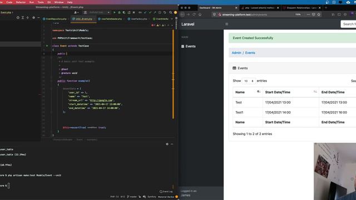The height and width of the screenshot is (200, 356).
Task: Click the terminal prompt cursor
Action: [x=9, y=186]
